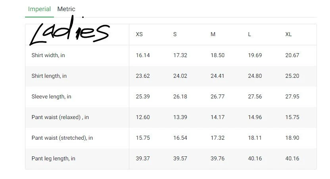
Task: Select the Shirt length row label
Action: [x=49, y=76]
